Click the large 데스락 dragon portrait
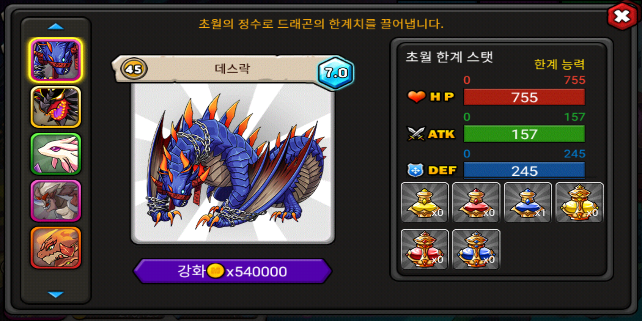This screenshot has height=321, width=642. pos(233,163)
